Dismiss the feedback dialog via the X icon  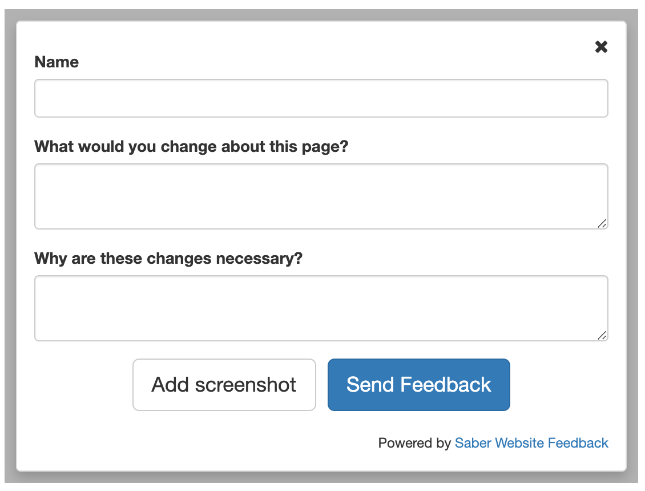[x=601, y=47]
